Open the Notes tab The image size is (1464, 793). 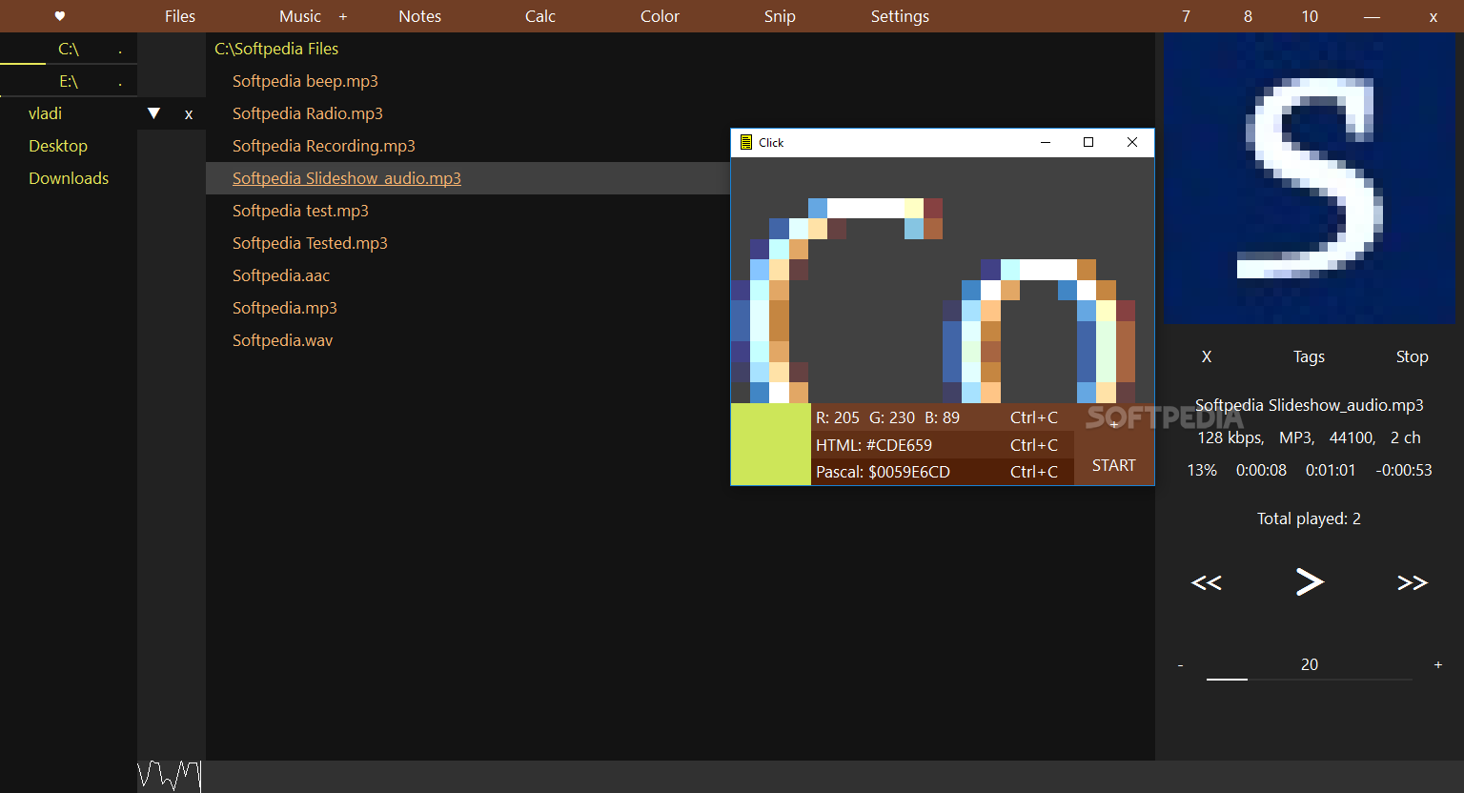coord(420,16)
